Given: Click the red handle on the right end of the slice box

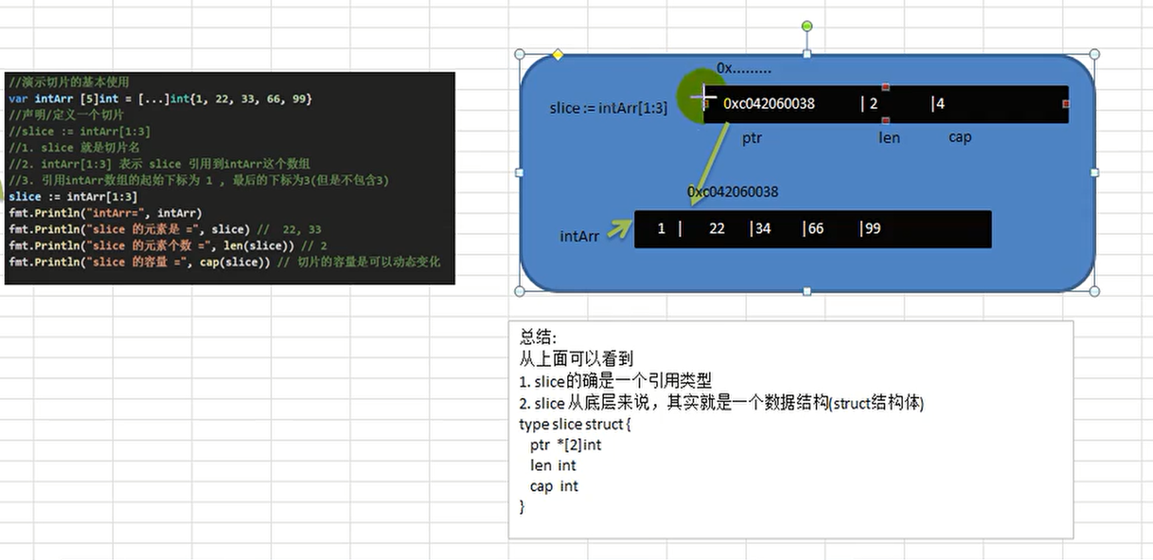Looking at the screenshot, I should point(1065,104).
